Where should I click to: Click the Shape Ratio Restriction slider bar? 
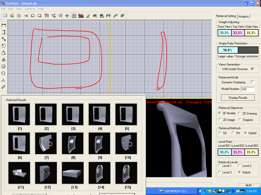238,50
